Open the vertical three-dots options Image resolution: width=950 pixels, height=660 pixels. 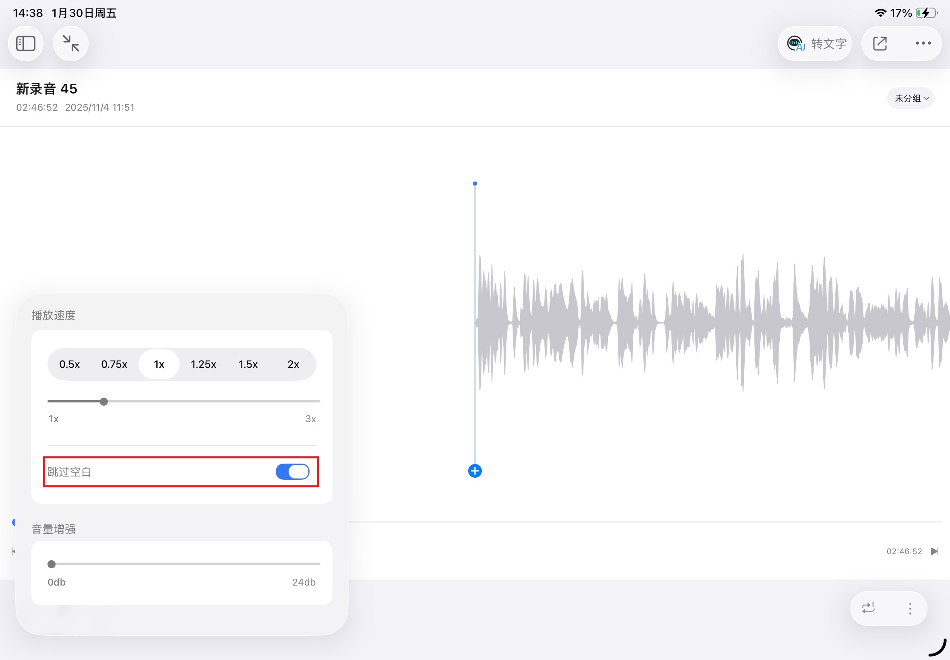pyautogui.click(x=910, y=608)
